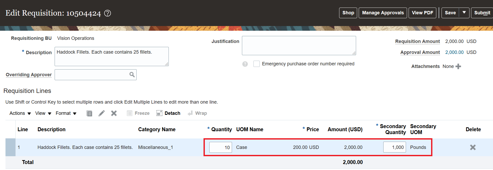Open Manage Approvals
493x170 pixels.
(383, 13)
